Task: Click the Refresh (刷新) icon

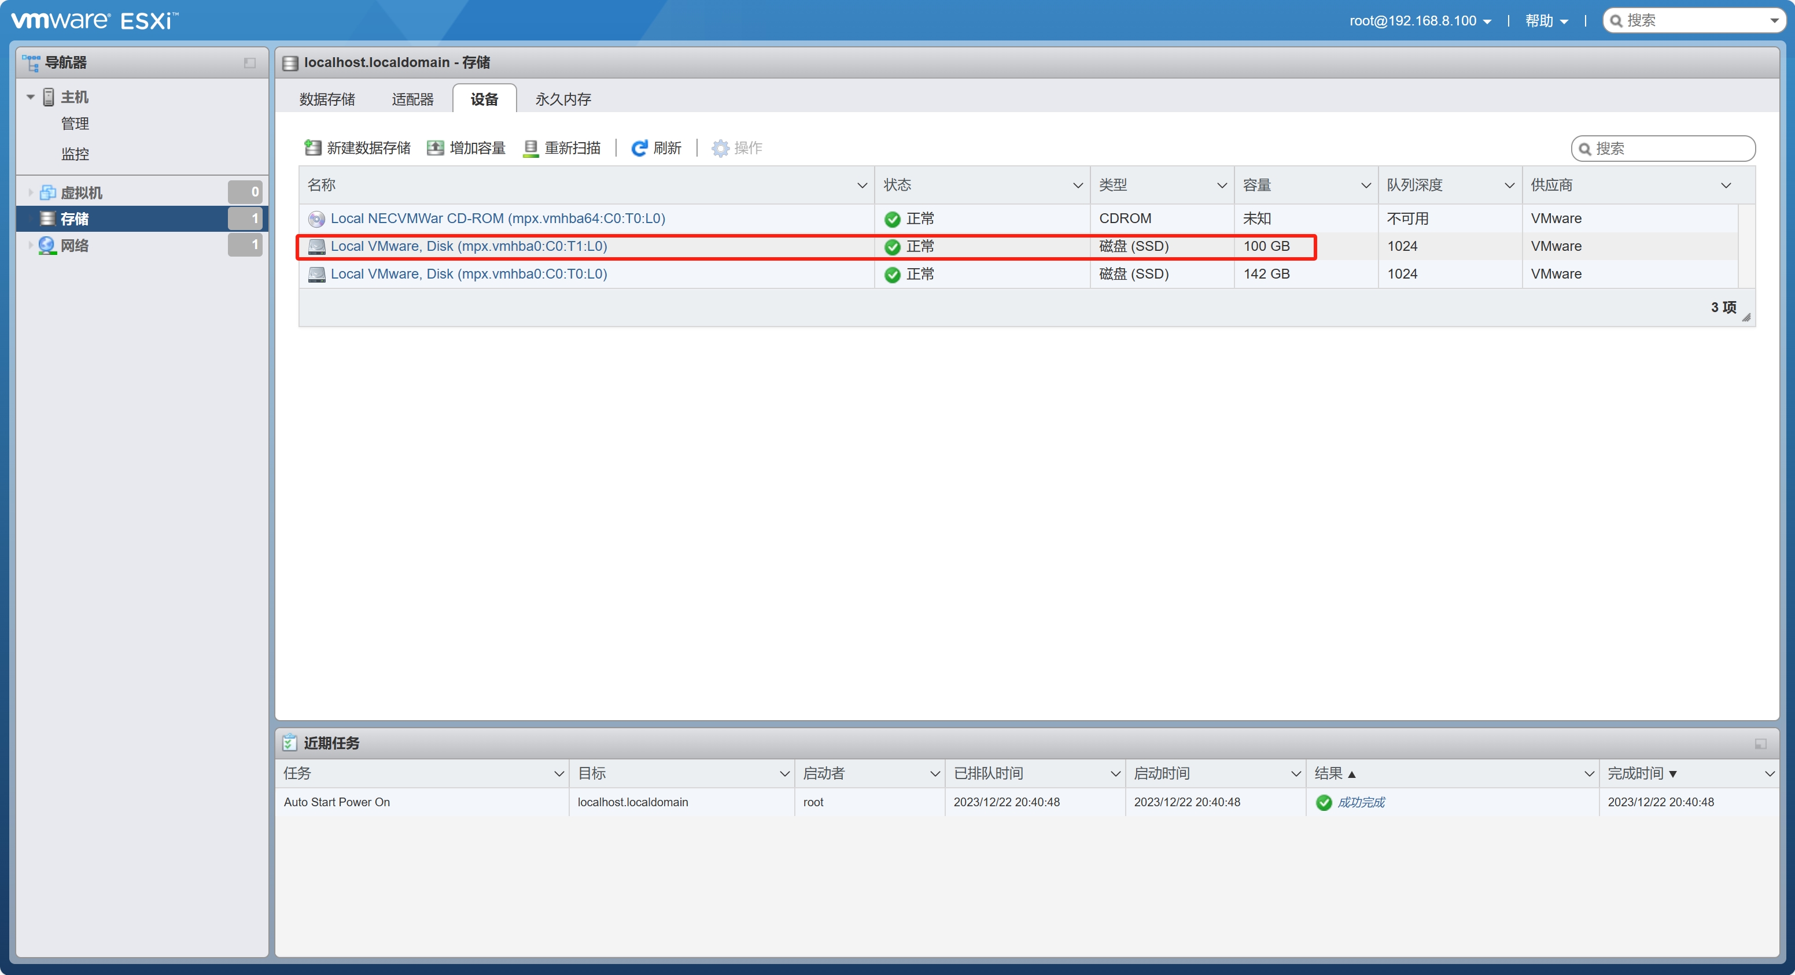Action: [639, 147]
